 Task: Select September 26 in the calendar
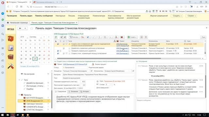pos(35,59)
